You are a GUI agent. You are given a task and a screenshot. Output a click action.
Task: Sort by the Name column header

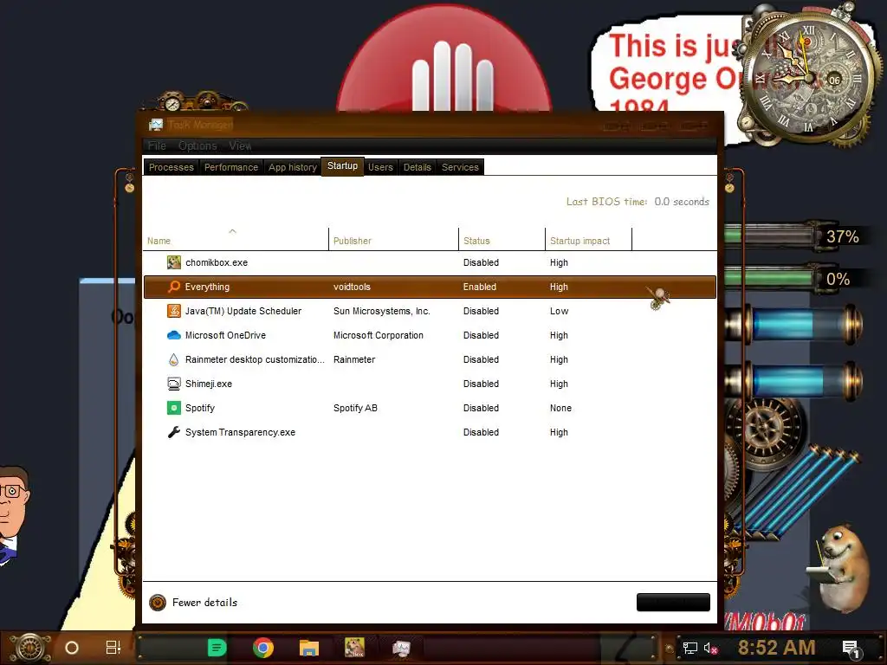pos(236,239)
